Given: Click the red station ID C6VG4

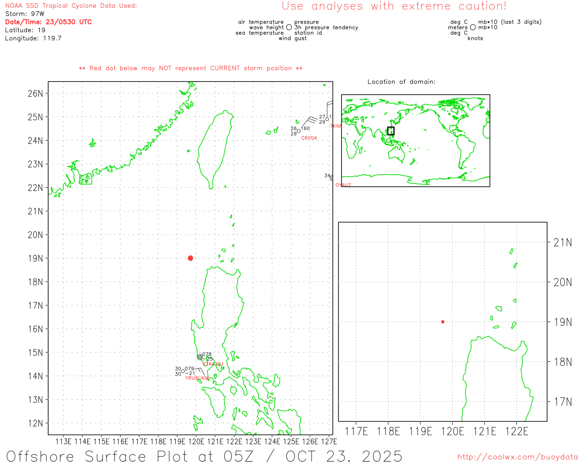Looking at the screenshot, I should click(309, 138).
